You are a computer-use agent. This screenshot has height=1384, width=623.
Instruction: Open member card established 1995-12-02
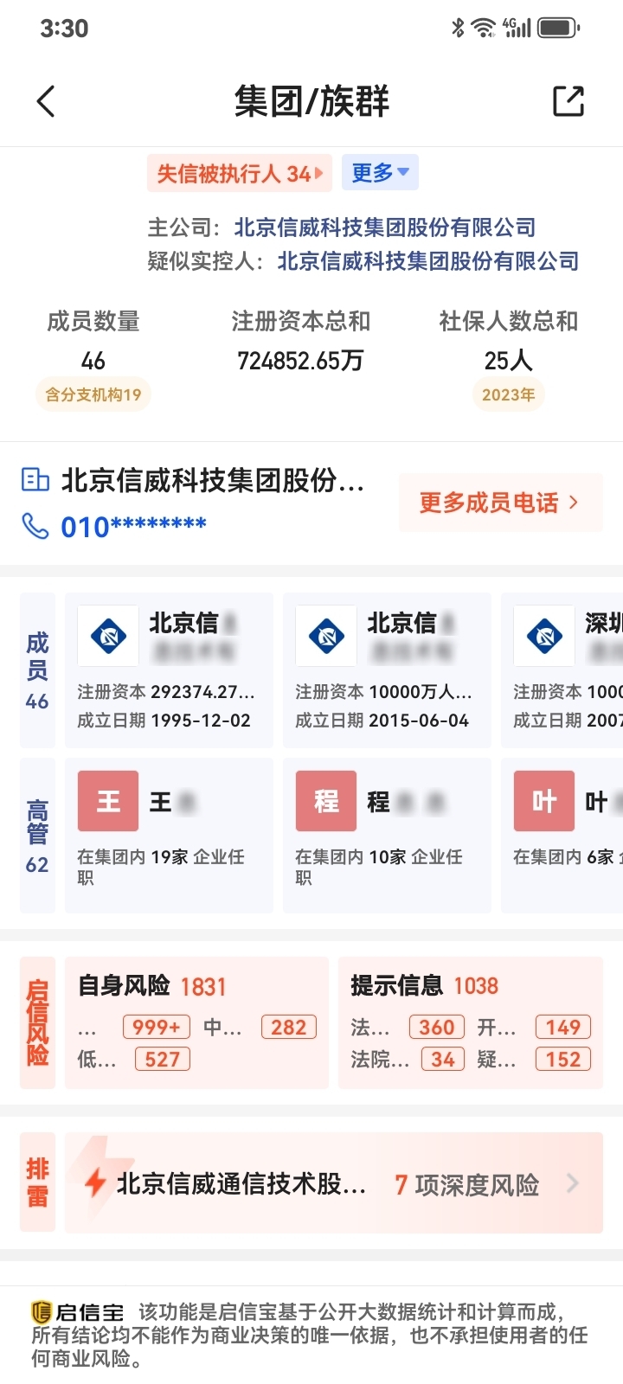[x=169, y=670]
